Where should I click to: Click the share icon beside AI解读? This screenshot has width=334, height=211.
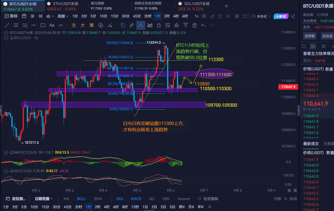[293, 16]
